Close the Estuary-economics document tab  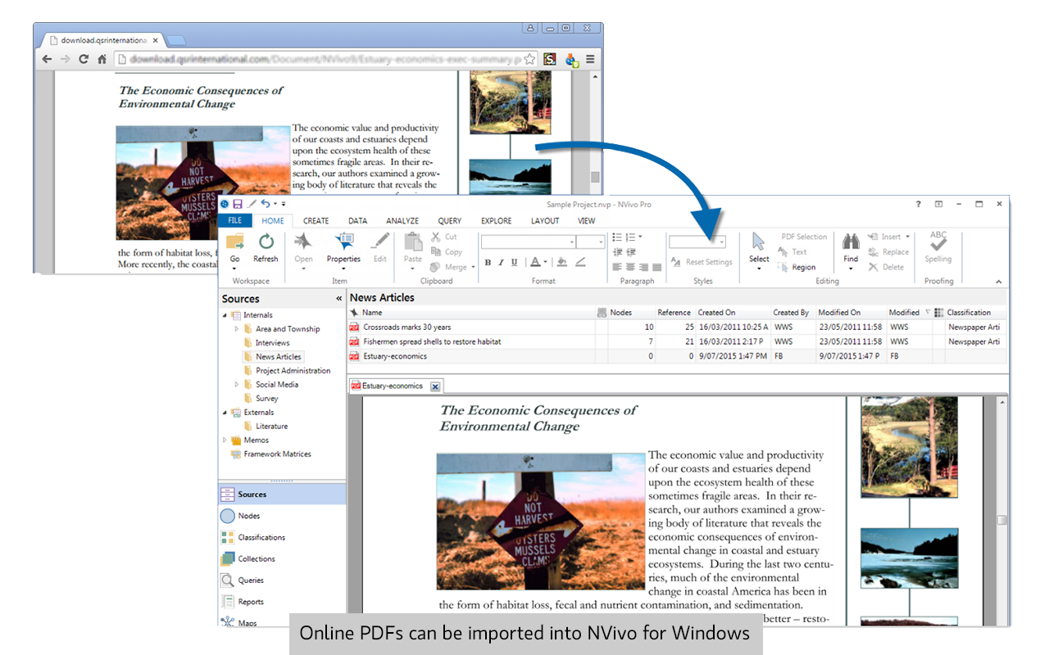(436, 386)
